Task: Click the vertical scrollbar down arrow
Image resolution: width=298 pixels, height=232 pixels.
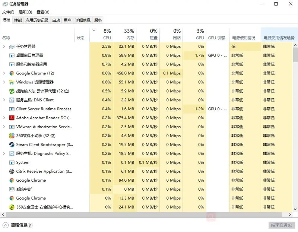Action: (x=295, y=209)
